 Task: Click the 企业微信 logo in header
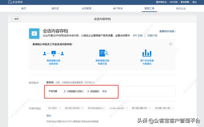click(15, 2)
